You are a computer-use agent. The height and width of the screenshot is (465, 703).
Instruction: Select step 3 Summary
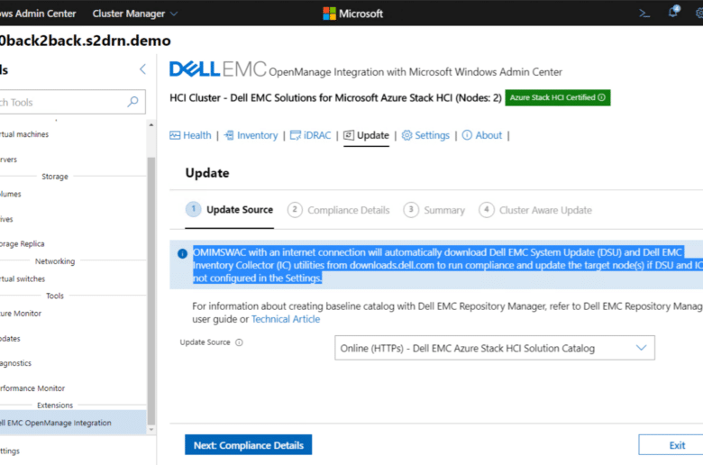click(x=434, y=210)
